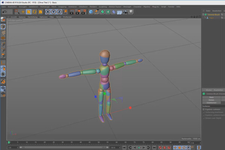Viewport: 225px width, 150px height.
Task: Click the planar Workplane icon
Action: coord(3,94)
